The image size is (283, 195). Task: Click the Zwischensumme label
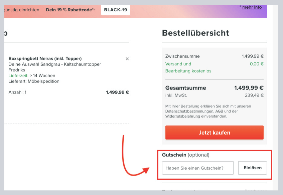182,56
